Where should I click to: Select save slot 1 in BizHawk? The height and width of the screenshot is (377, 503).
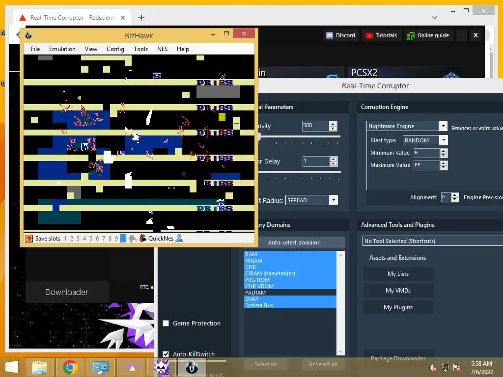point(65,239)
